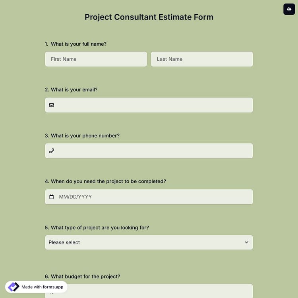This screenshot has width=298, height=298.
Task: Focus the Last Name input field
Action: 202,59
